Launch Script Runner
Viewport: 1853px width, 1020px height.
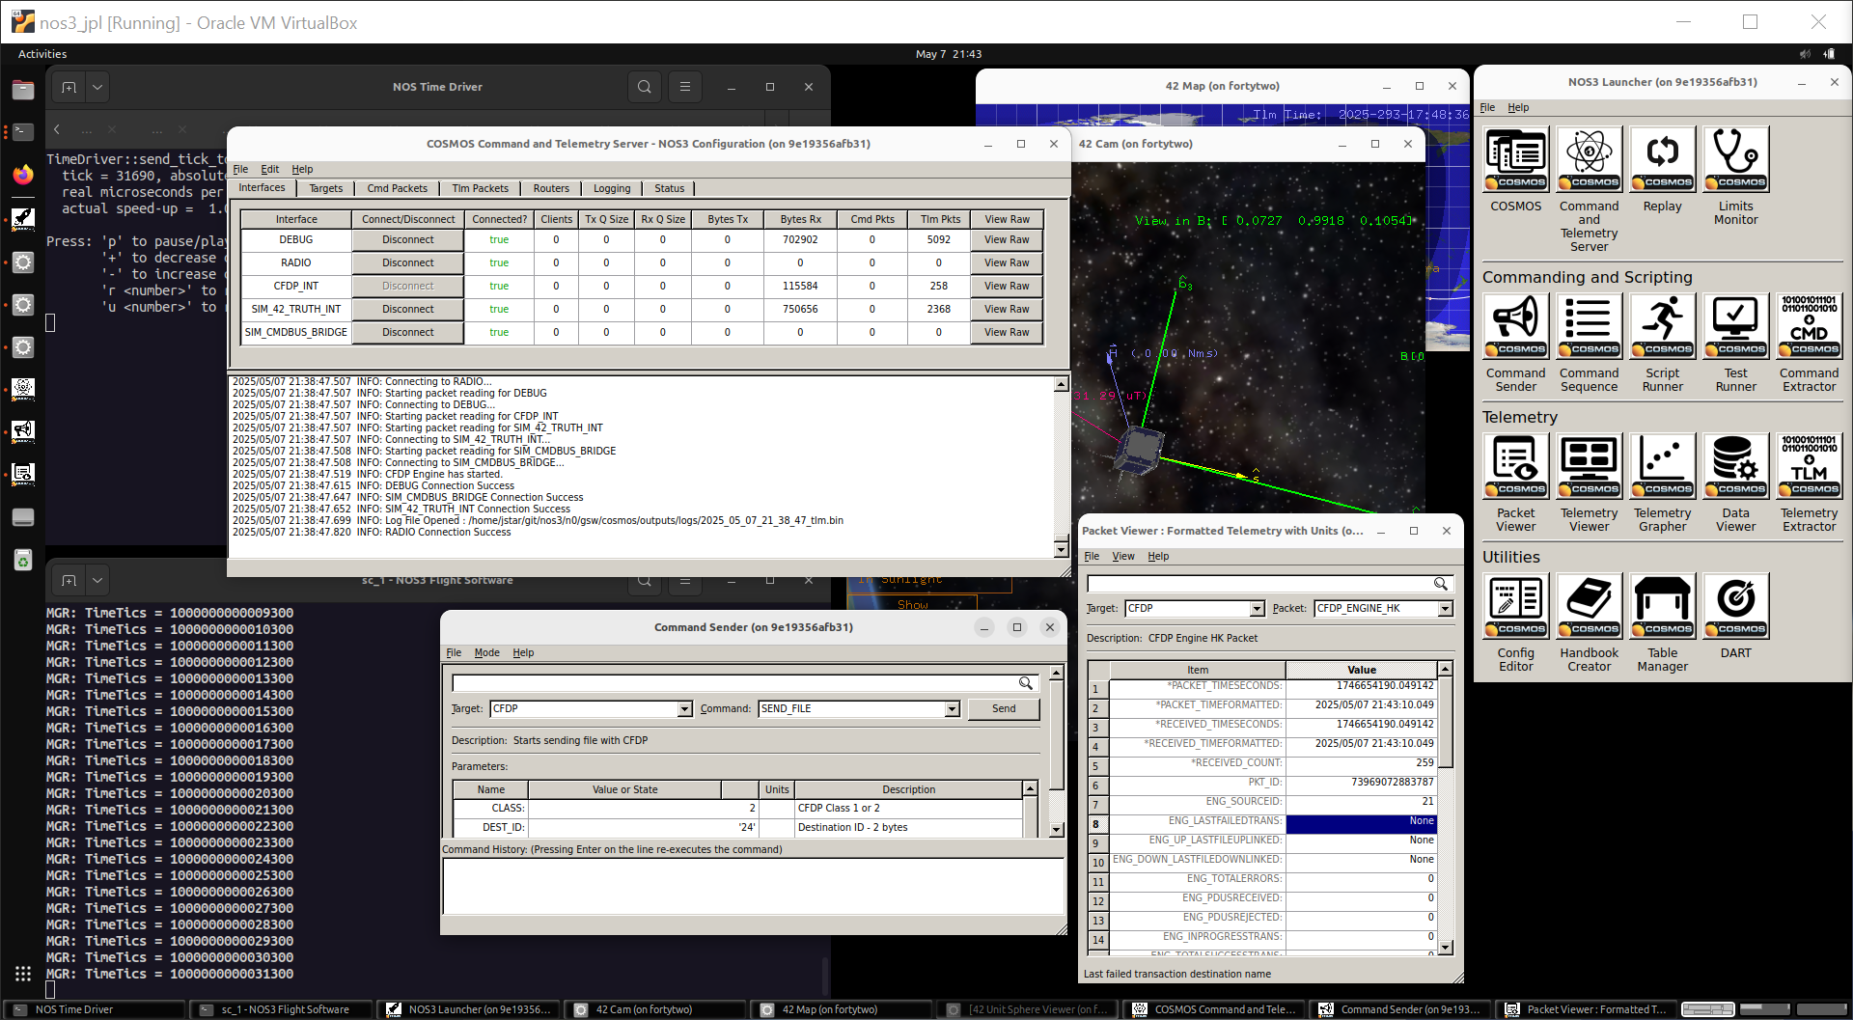[x=1662, y=326]
